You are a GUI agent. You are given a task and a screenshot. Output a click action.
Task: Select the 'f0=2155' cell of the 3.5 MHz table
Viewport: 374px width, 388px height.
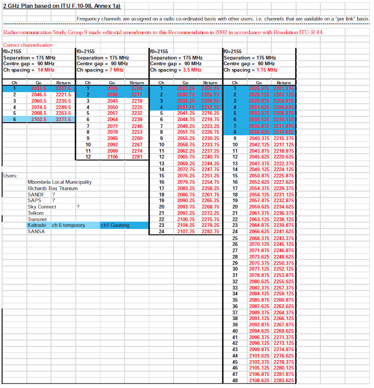(x=159, y=52)
